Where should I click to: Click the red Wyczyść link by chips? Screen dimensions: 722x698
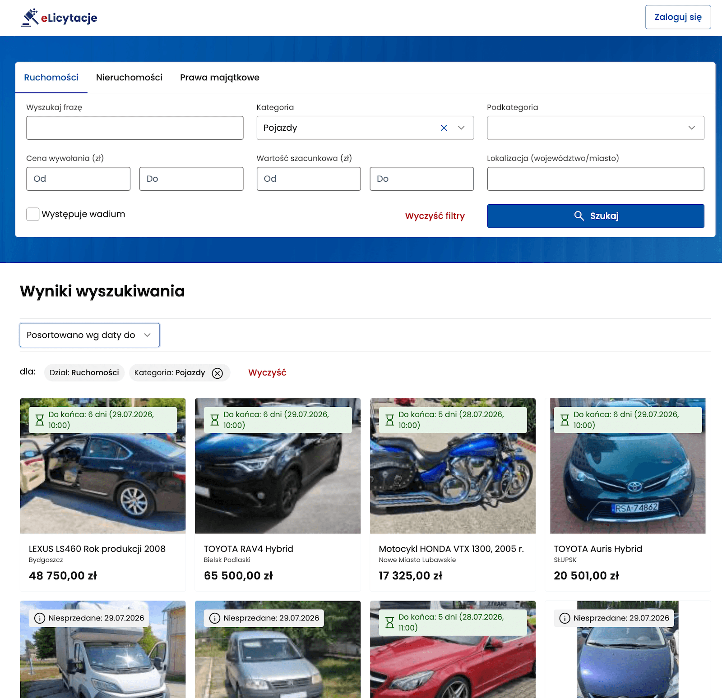pos(267,373)
